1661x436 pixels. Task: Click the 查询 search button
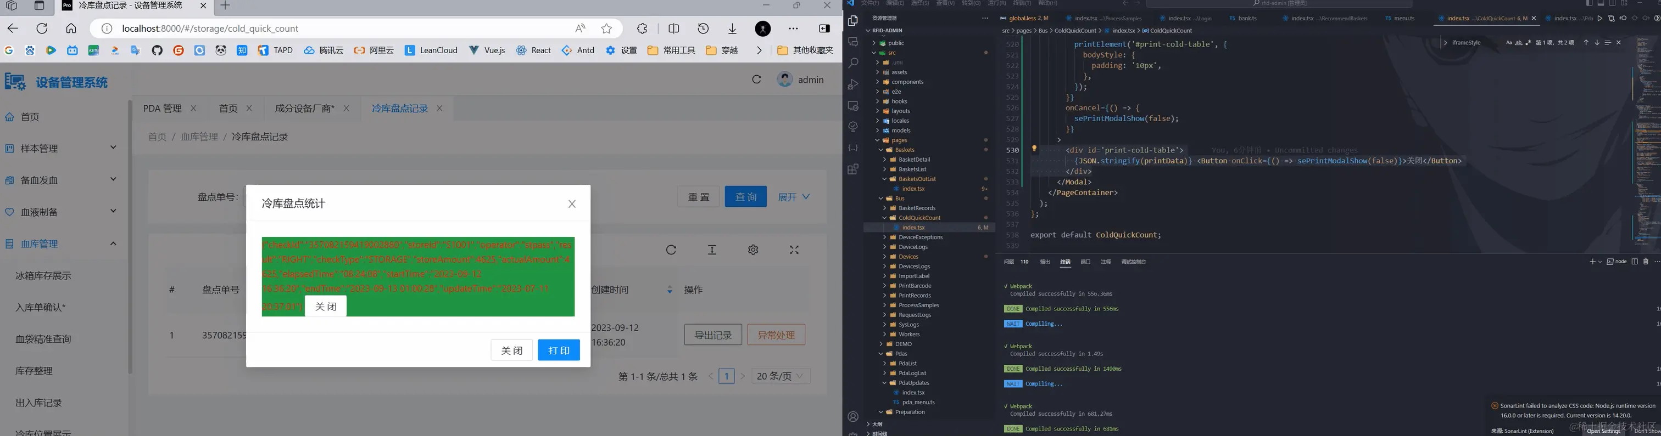746,196
